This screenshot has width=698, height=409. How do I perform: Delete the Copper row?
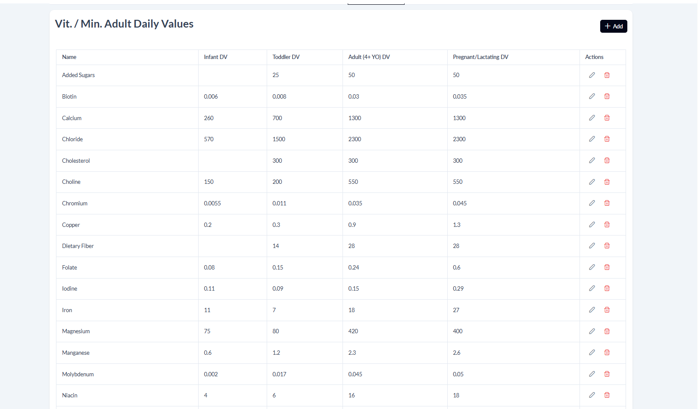607,225
